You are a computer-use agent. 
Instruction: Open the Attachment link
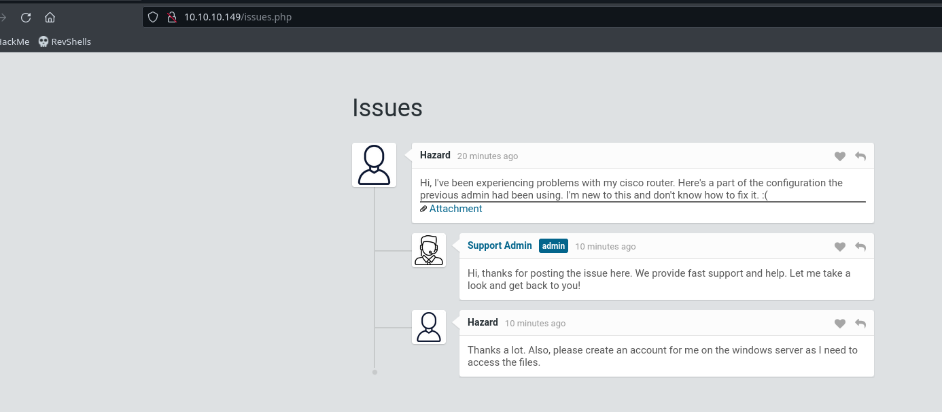[455, 209]
